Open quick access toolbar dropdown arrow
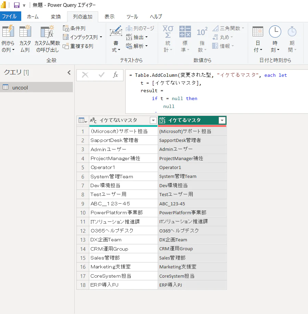This screenshot has width=308, height=314. click(x=24, y=5)
